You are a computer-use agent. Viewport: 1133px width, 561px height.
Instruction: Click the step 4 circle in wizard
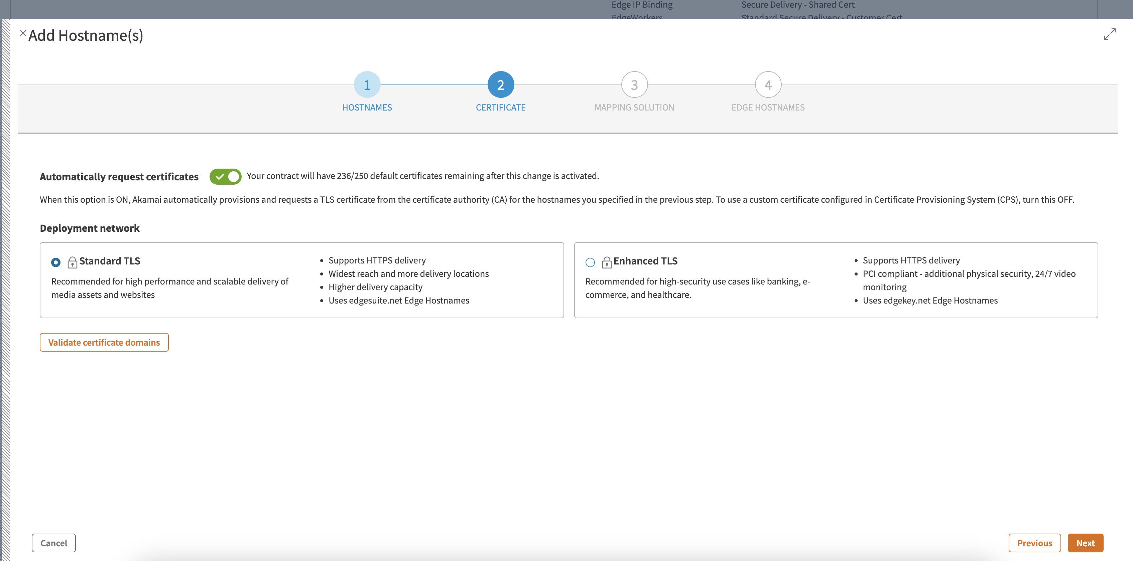[768, 85]
